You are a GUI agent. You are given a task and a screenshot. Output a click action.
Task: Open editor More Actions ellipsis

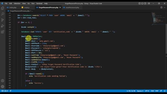pos(165,8)
